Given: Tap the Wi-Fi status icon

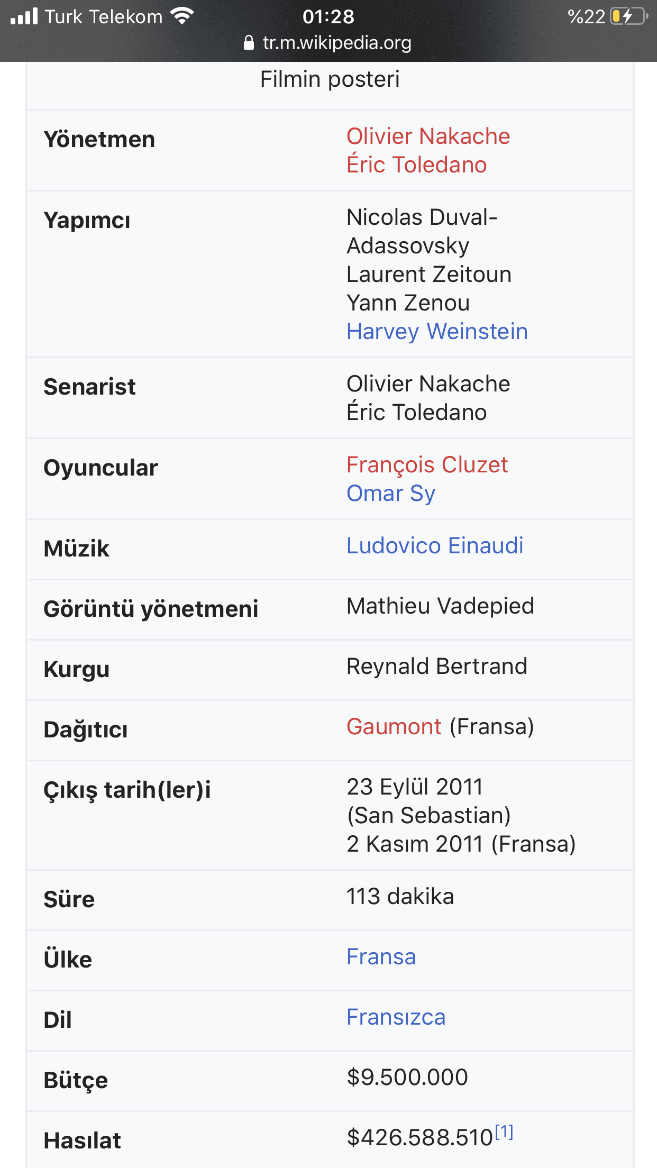Looking at the screenshot, I should 182,16.
